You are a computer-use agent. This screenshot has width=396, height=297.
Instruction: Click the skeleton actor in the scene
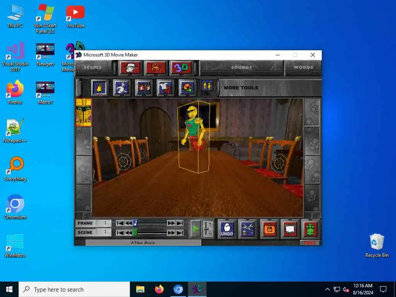(x=193, y=128)
